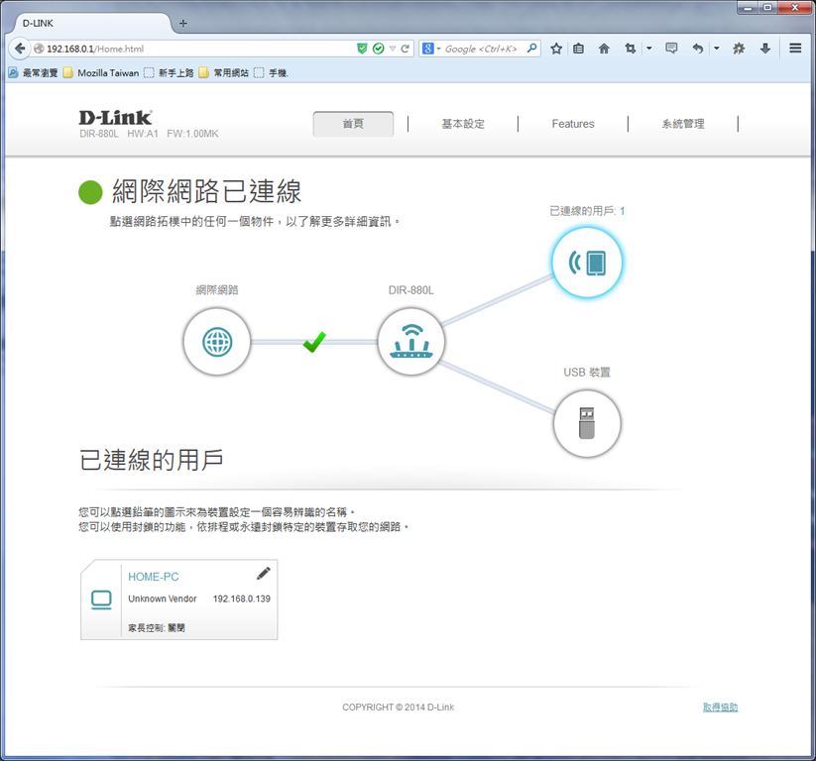Reload the page with refresh icon
Screen dimensions: 816x761
[x=405, y=49]
